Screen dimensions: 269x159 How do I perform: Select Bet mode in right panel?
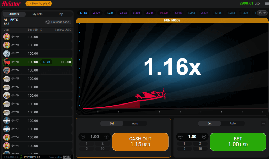209,123
